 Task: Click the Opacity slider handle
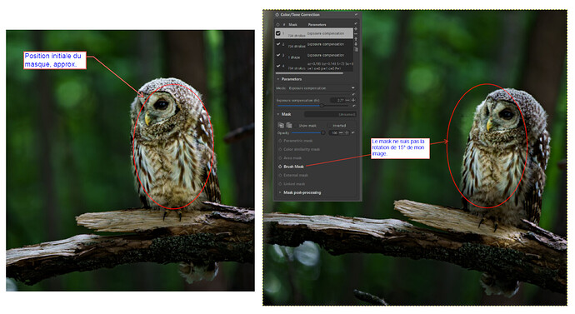click(x=323, y=132)
